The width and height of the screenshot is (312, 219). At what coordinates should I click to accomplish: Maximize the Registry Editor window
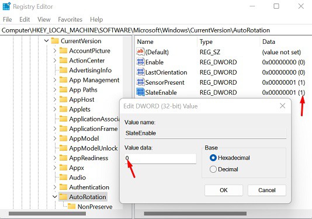pyautogui.click(x=276, y=6)
